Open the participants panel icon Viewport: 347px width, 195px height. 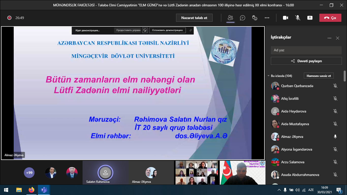tap(230, 18)
